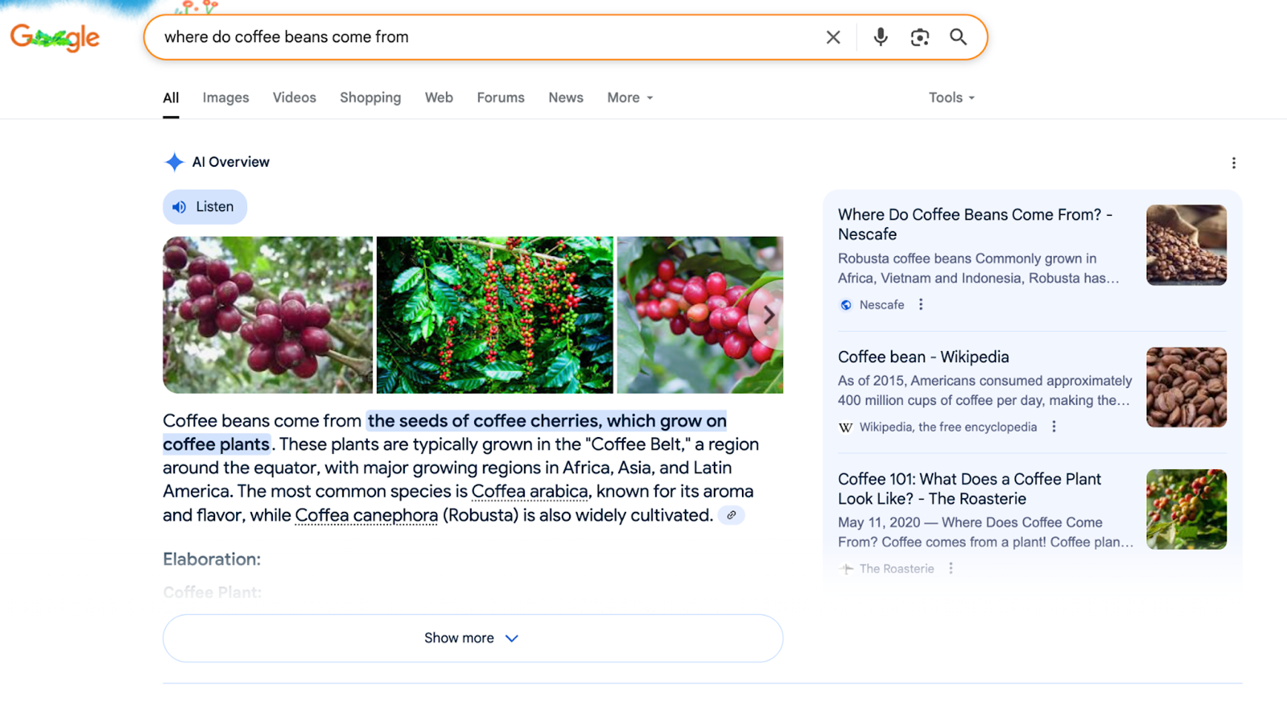Screen dimensions: 1287x701
Task: Open the Coffee bean - Wikipedia link
Action: click(x=923, y=357)
